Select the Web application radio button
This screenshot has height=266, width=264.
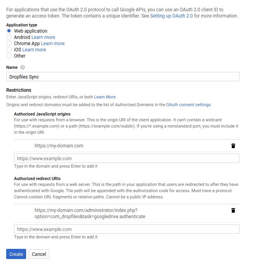tap(9, 31)
